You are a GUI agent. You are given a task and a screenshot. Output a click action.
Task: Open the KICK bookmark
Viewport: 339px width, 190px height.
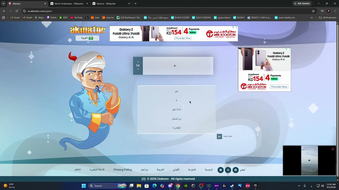click(64, 18)
